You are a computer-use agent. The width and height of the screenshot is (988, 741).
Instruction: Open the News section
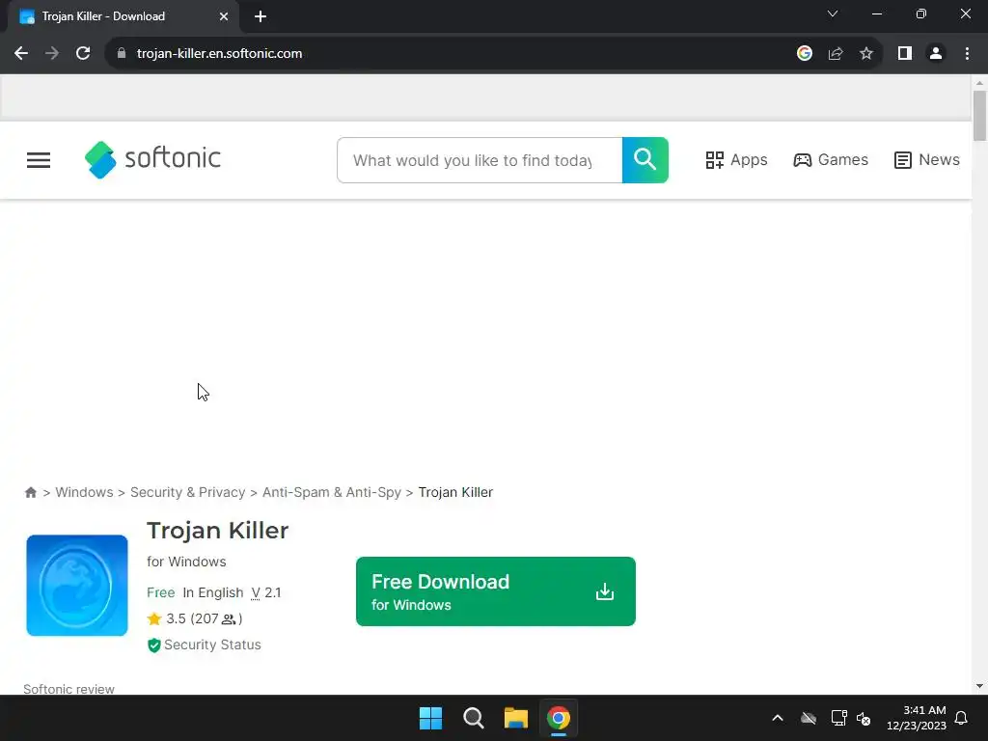pyautogui.click(x=927, y=160)
